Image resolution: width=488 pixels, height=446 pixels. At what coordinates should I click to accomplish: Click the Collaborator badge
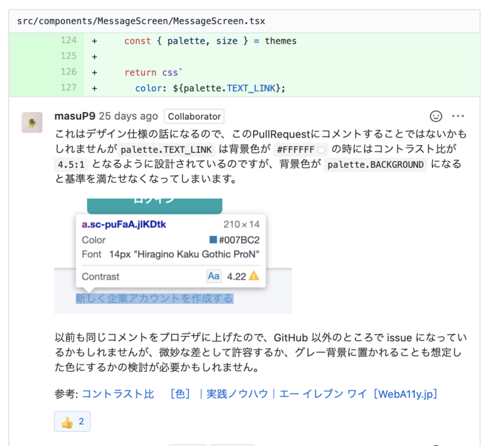coord(194,116)
